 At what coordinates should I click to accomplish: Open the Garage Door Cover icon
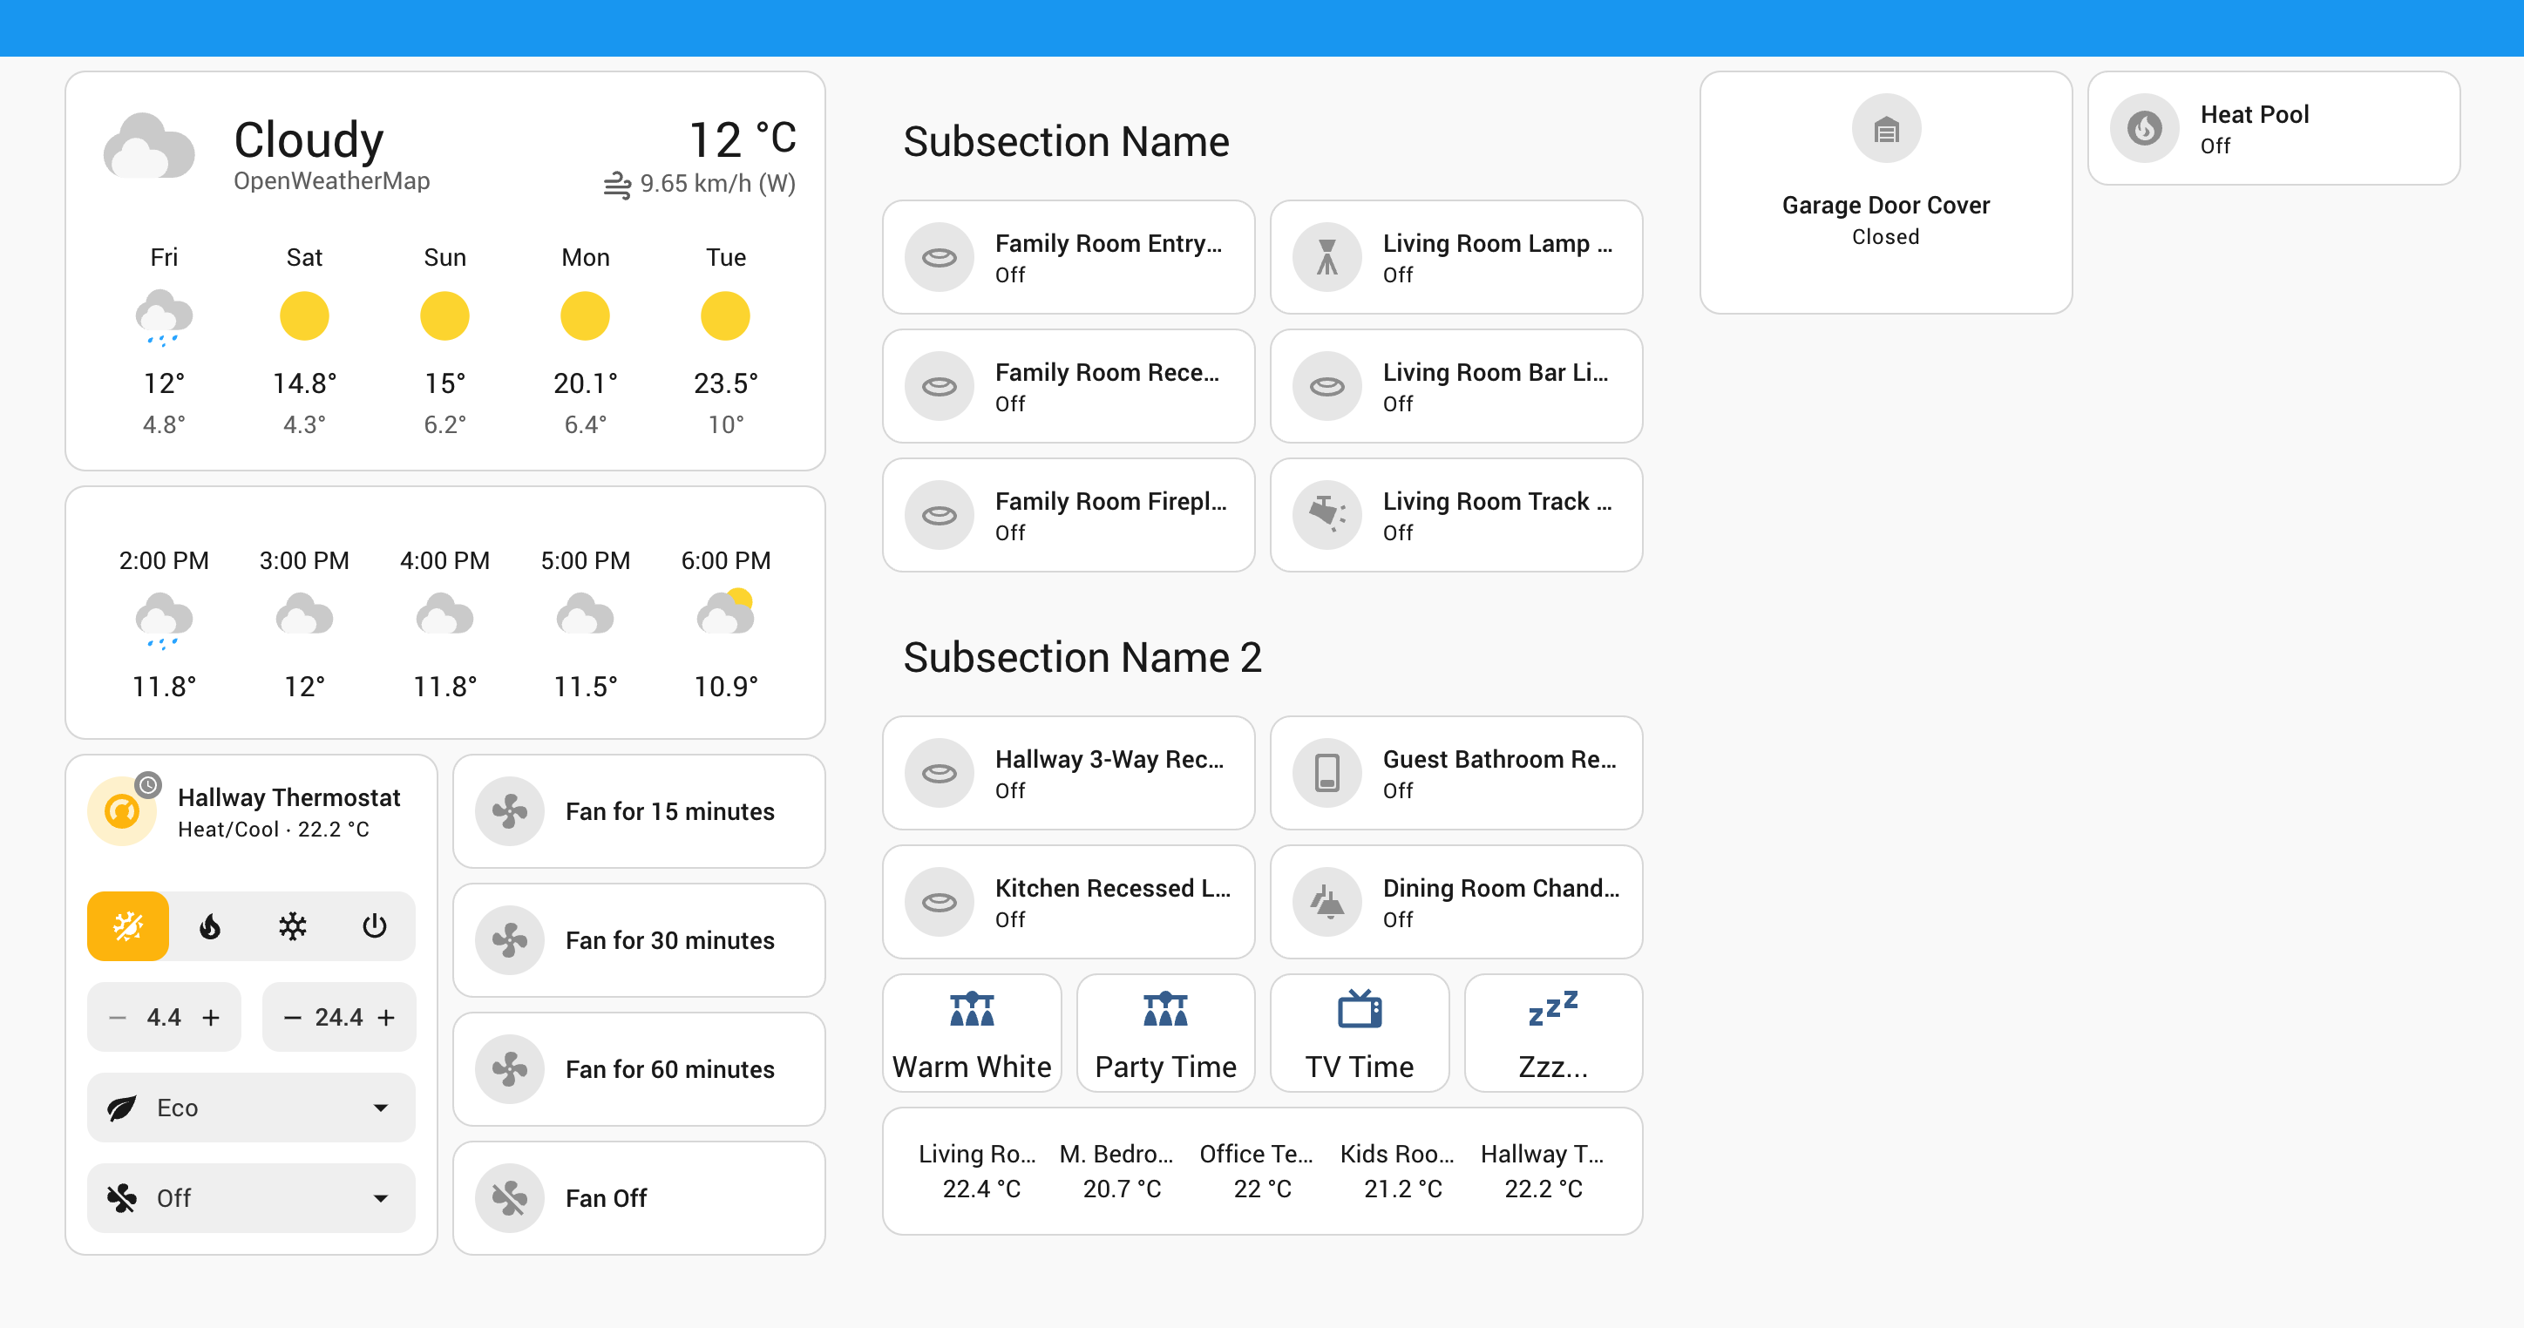(1885, 127)
